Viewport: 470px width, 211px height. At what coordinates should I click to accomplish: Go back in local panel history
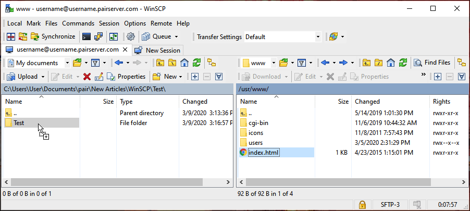coord(119,63)
